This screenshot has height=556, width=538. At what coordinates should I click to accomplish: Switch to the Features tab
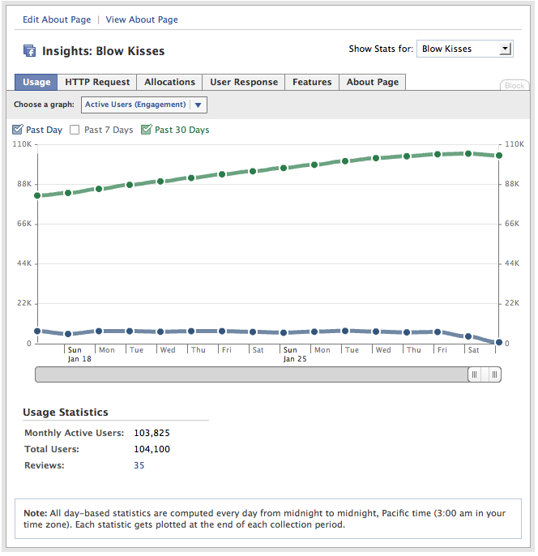pos(312,82)
